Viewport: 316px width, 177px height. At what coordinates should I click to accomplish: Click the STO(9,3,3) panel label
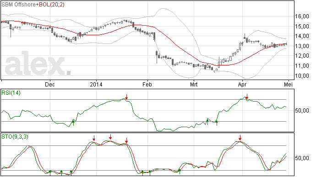pos(15,137)
